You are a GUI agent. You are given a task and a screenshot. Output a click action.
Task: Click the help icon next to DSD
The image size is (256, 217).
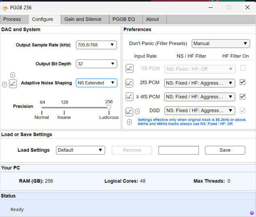(137, 111)
